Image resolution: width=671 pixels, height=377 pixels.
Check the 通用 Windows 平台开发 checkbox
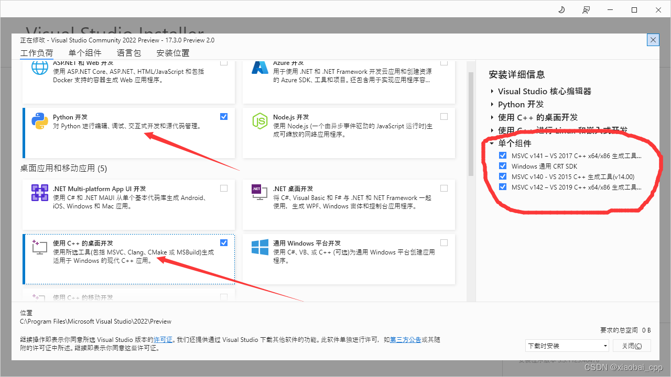pos(444,242)
